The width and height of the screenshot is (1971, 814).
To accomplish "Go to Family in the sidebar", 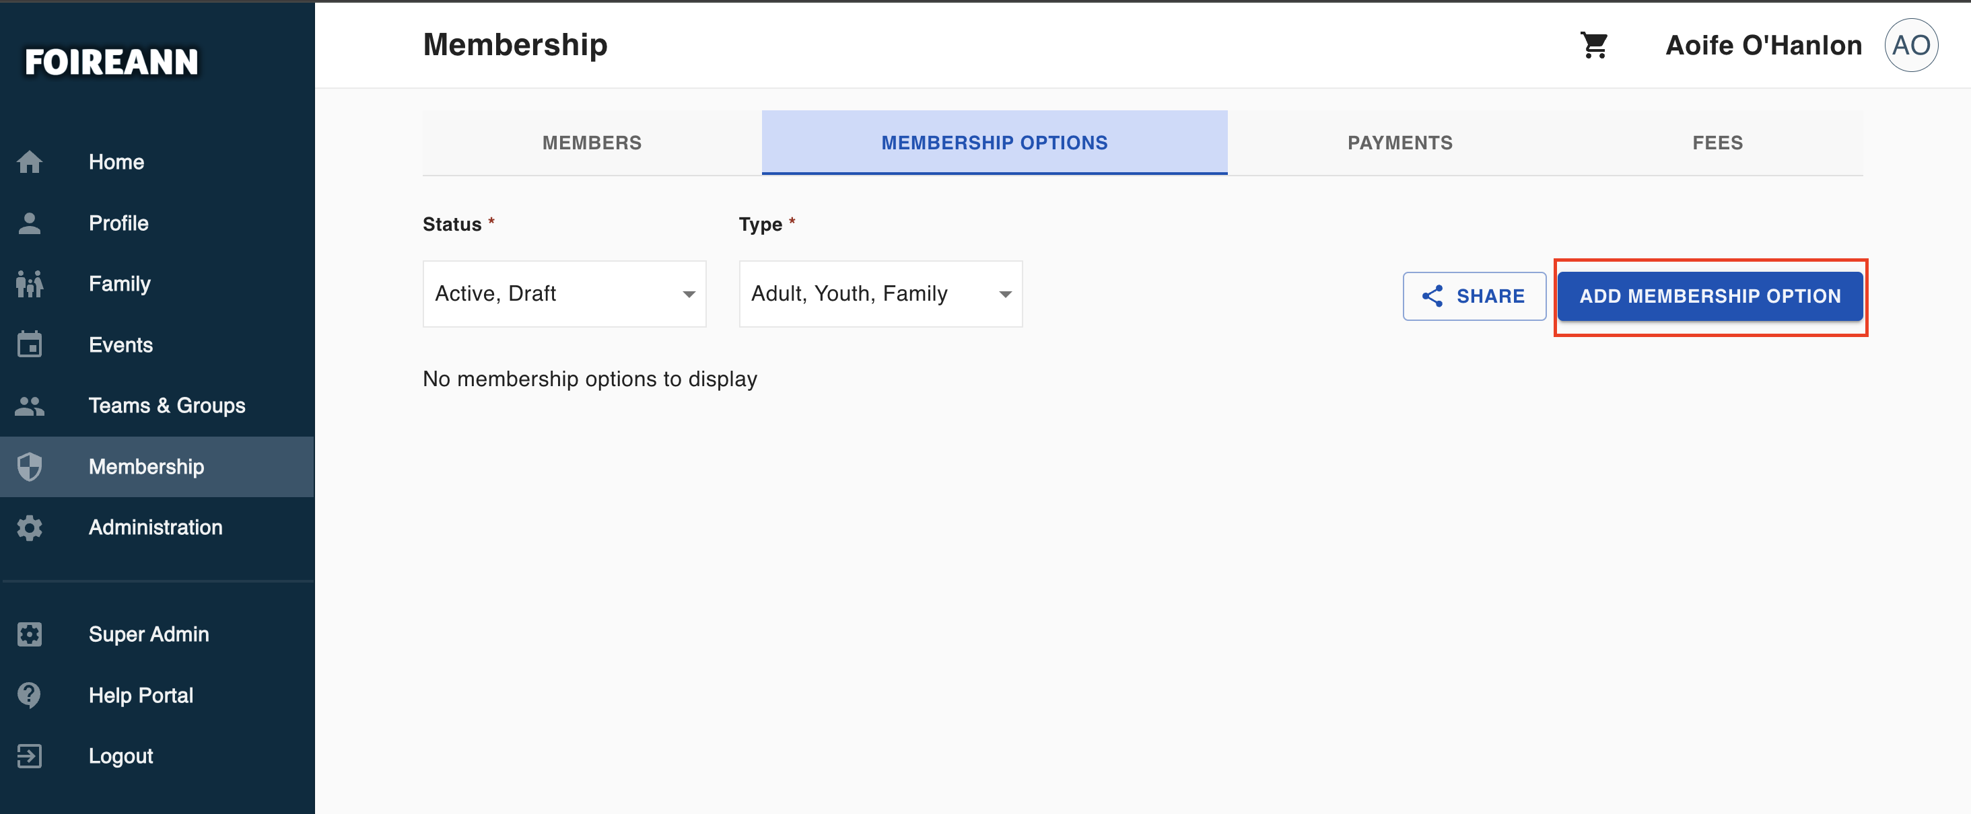I will click(x=157, y=284).
